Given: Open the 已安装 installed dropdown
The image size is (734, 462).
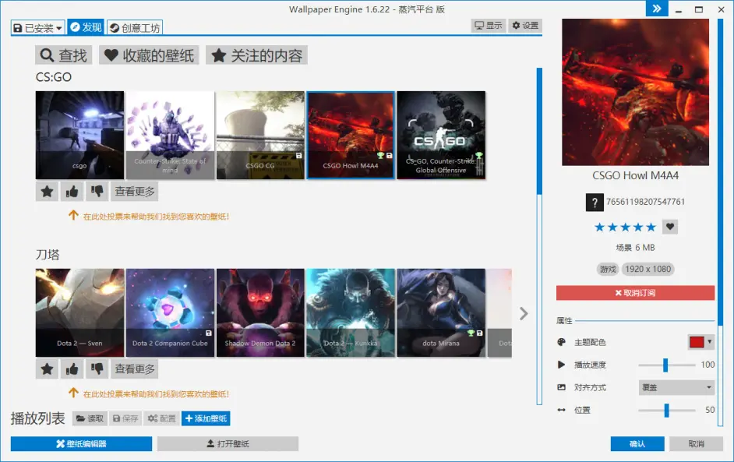Looking at the screenshot, I should tap(38, 28).
